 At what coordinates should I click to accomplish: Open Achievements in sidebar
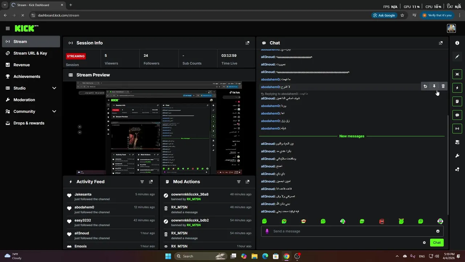(x=31, y=76)
